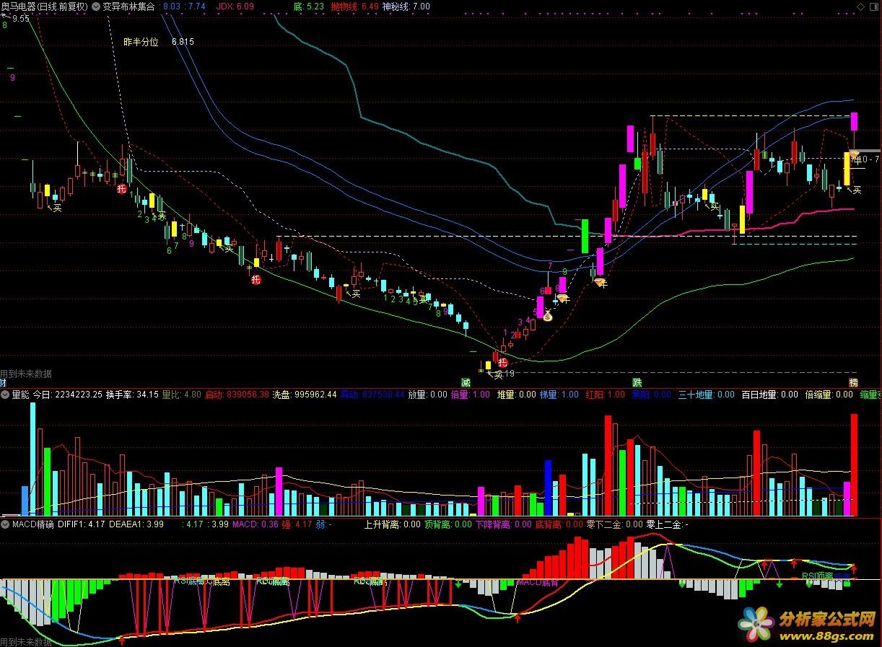The width and height of the screenshot is (882, 647).
Task: Click the RSI顶离 label in MACD panel
Action: [x=818, y=576]
